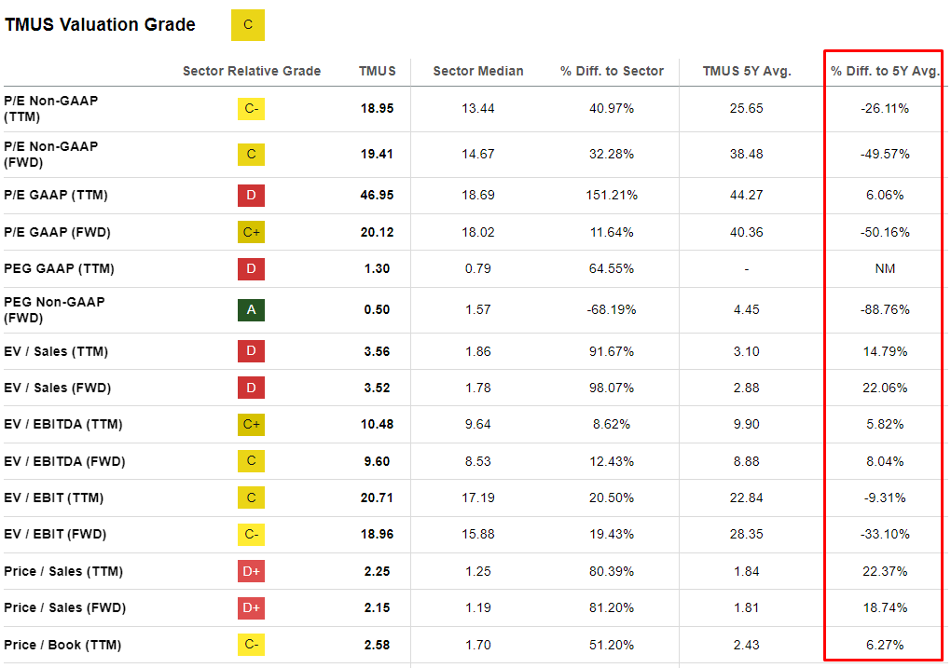The height and width of the screenshot is (668, 951).
Task: Click the C+ grade badge for EV / EBITDA (TTM)
Action: coord(251,425)
